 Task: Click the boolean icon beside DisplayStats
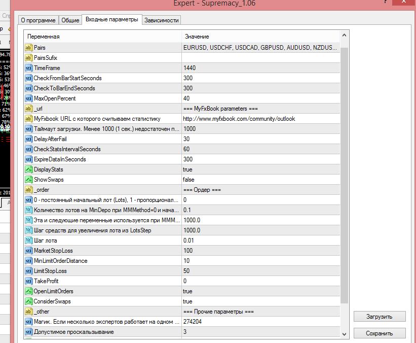tap(28, 169)
